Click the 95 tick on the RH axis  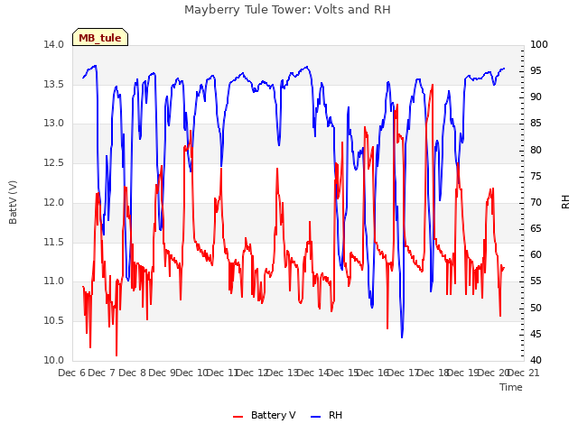click(x=536, y=70)
